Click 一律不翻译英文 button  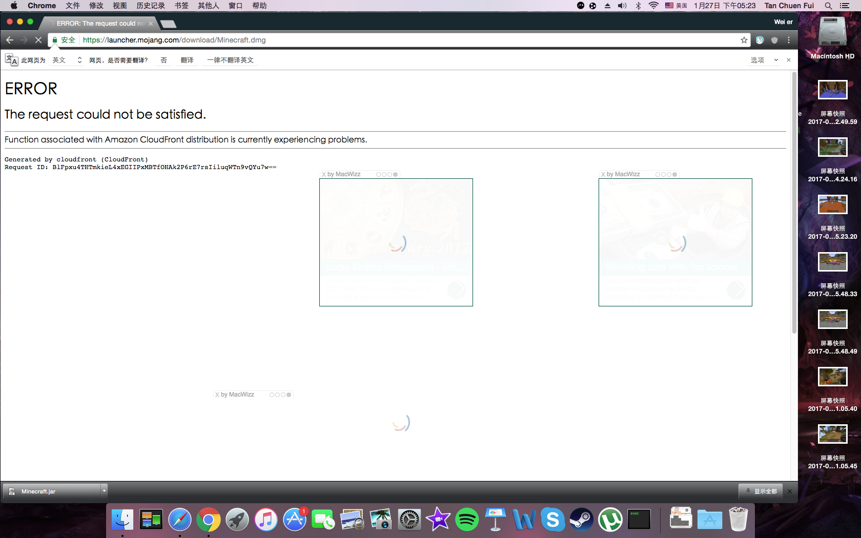click(230, 60)
